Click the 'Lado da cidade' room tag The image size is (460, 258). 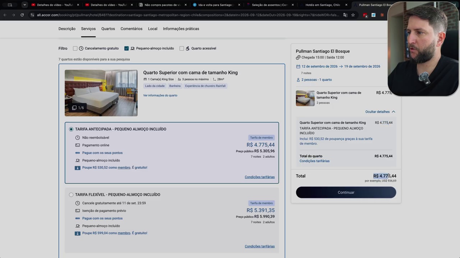[x=155, y=86]
